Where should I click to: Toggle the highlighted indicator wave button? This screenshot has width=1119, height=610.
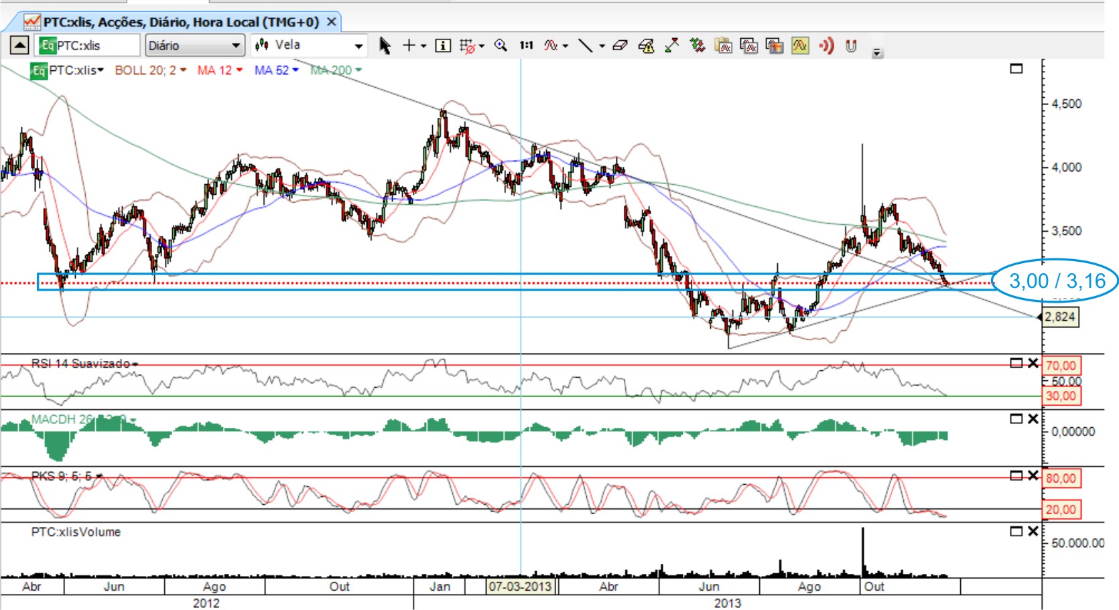800,46
